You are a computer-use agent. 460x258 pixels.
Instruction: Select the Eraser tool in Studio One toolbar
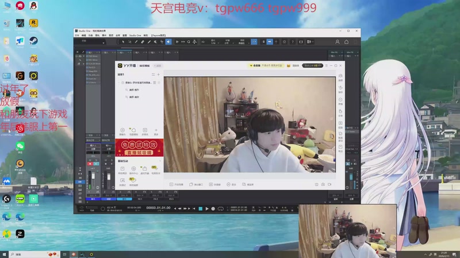click(x=143, y=42)
